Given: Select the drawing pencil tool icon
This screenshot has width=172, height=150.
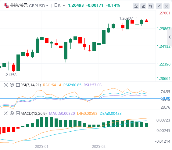Looking at the screenshot, I should pos(143,6).
